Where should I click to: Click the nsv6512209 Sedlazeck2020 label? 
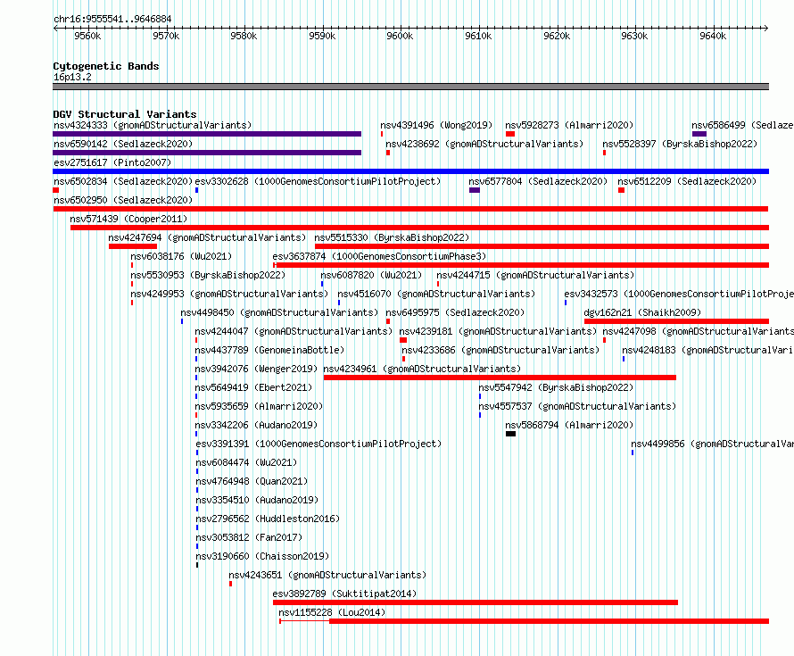tap(687, 181)
